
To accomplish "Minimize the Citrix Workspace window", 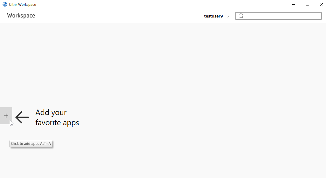I will (294, 4).
